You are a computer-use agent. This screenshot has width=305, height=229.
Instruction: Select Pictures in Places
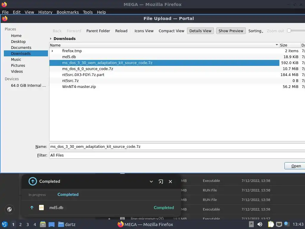tap(26, 65)
